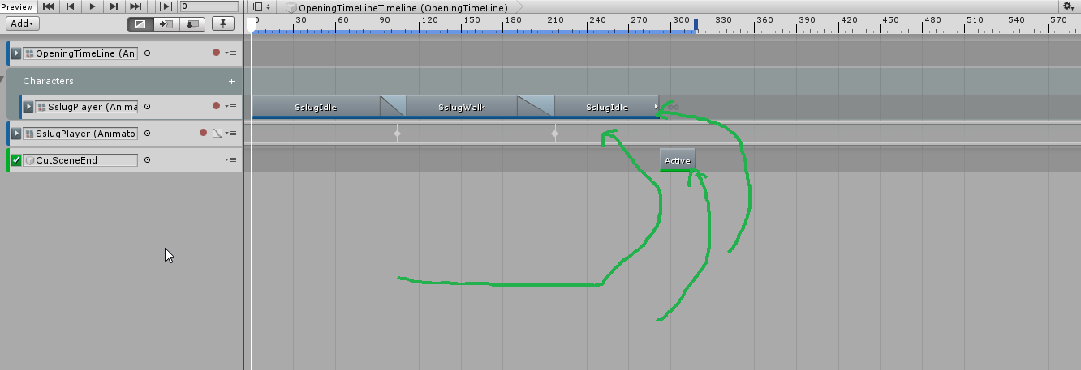
Task: Click the plus button on Characters group
Action: [x=231, y=81]
